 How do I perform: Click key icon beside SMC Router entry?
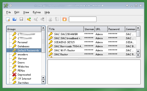point(51,54)
